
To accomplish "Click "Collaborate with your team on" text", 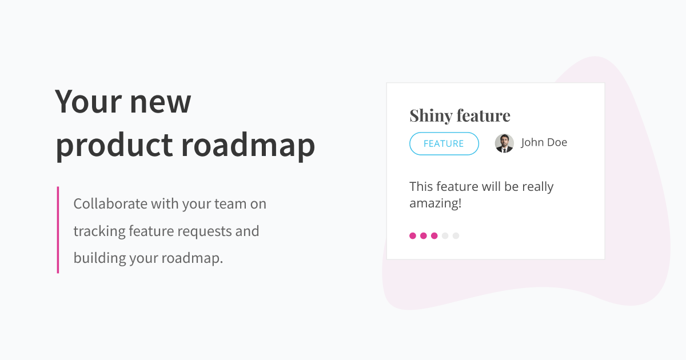I will click(170, 204).
